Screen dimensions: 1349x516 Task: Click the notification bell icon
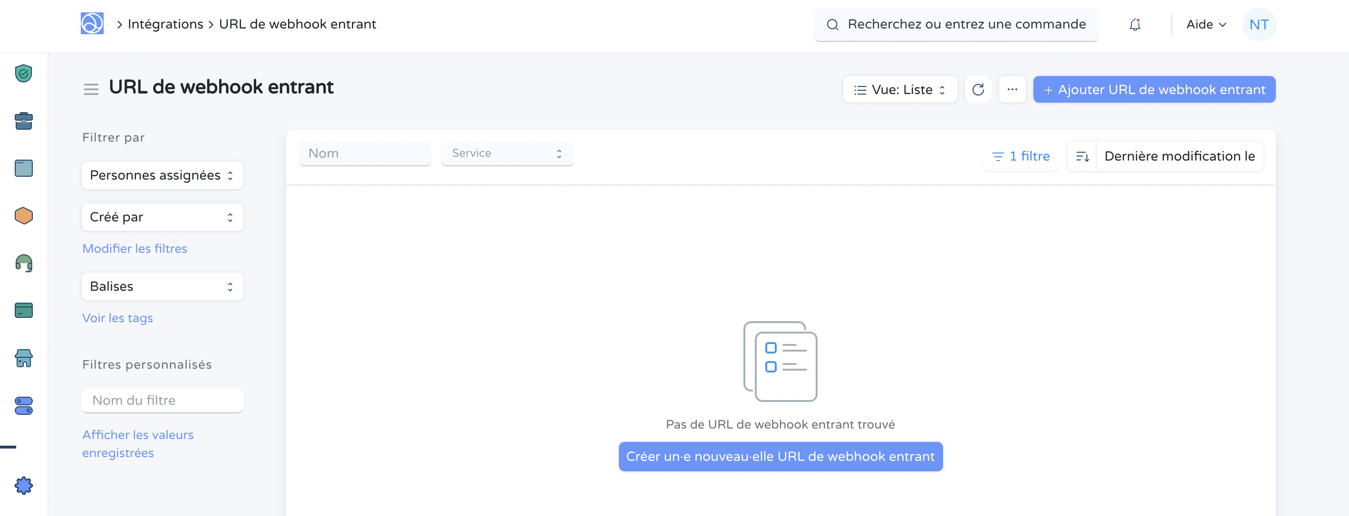tap(1135, 24)
